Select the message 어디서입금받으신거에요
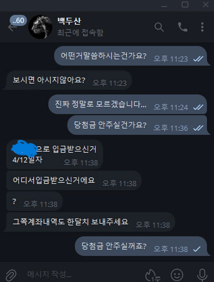 [x=74, y=181]
